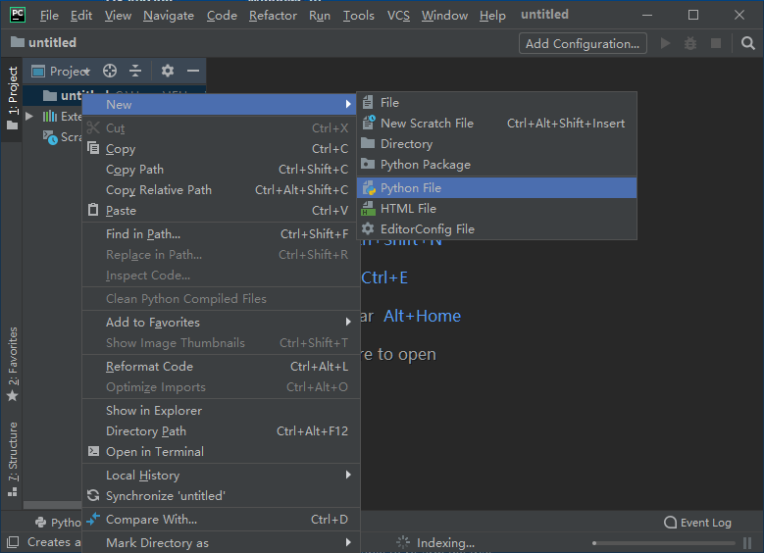Viewport: 764px width, 553px height.
Task: Expand the New submenu arrow
Action: click(348, 104)
